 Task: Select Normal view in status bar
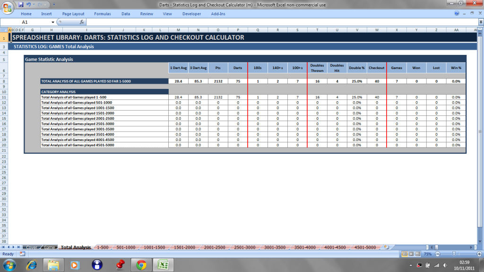click(x=405, y=254)
